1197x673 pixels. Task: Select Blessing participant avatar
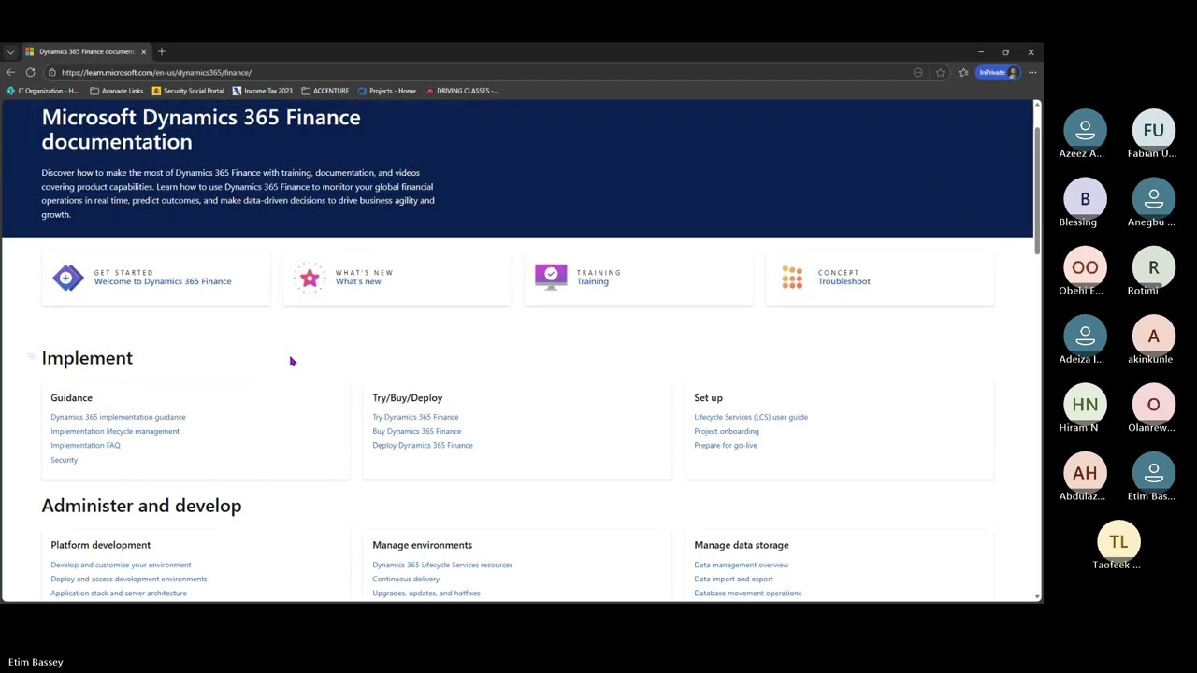pyautogui.click(x=1085, y=198)
